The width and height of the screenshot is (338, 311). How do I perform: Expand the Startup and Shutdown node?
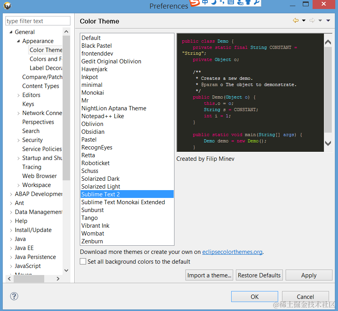point(18,158)
